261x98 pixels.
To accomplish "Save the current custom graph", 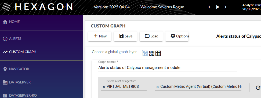I will point(125,36).
